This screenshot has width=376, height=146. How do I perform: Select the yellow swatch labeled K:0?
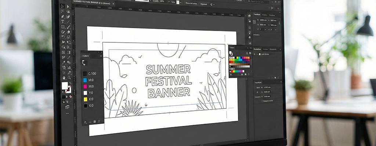pyautogui.click(x=85, y=99)
